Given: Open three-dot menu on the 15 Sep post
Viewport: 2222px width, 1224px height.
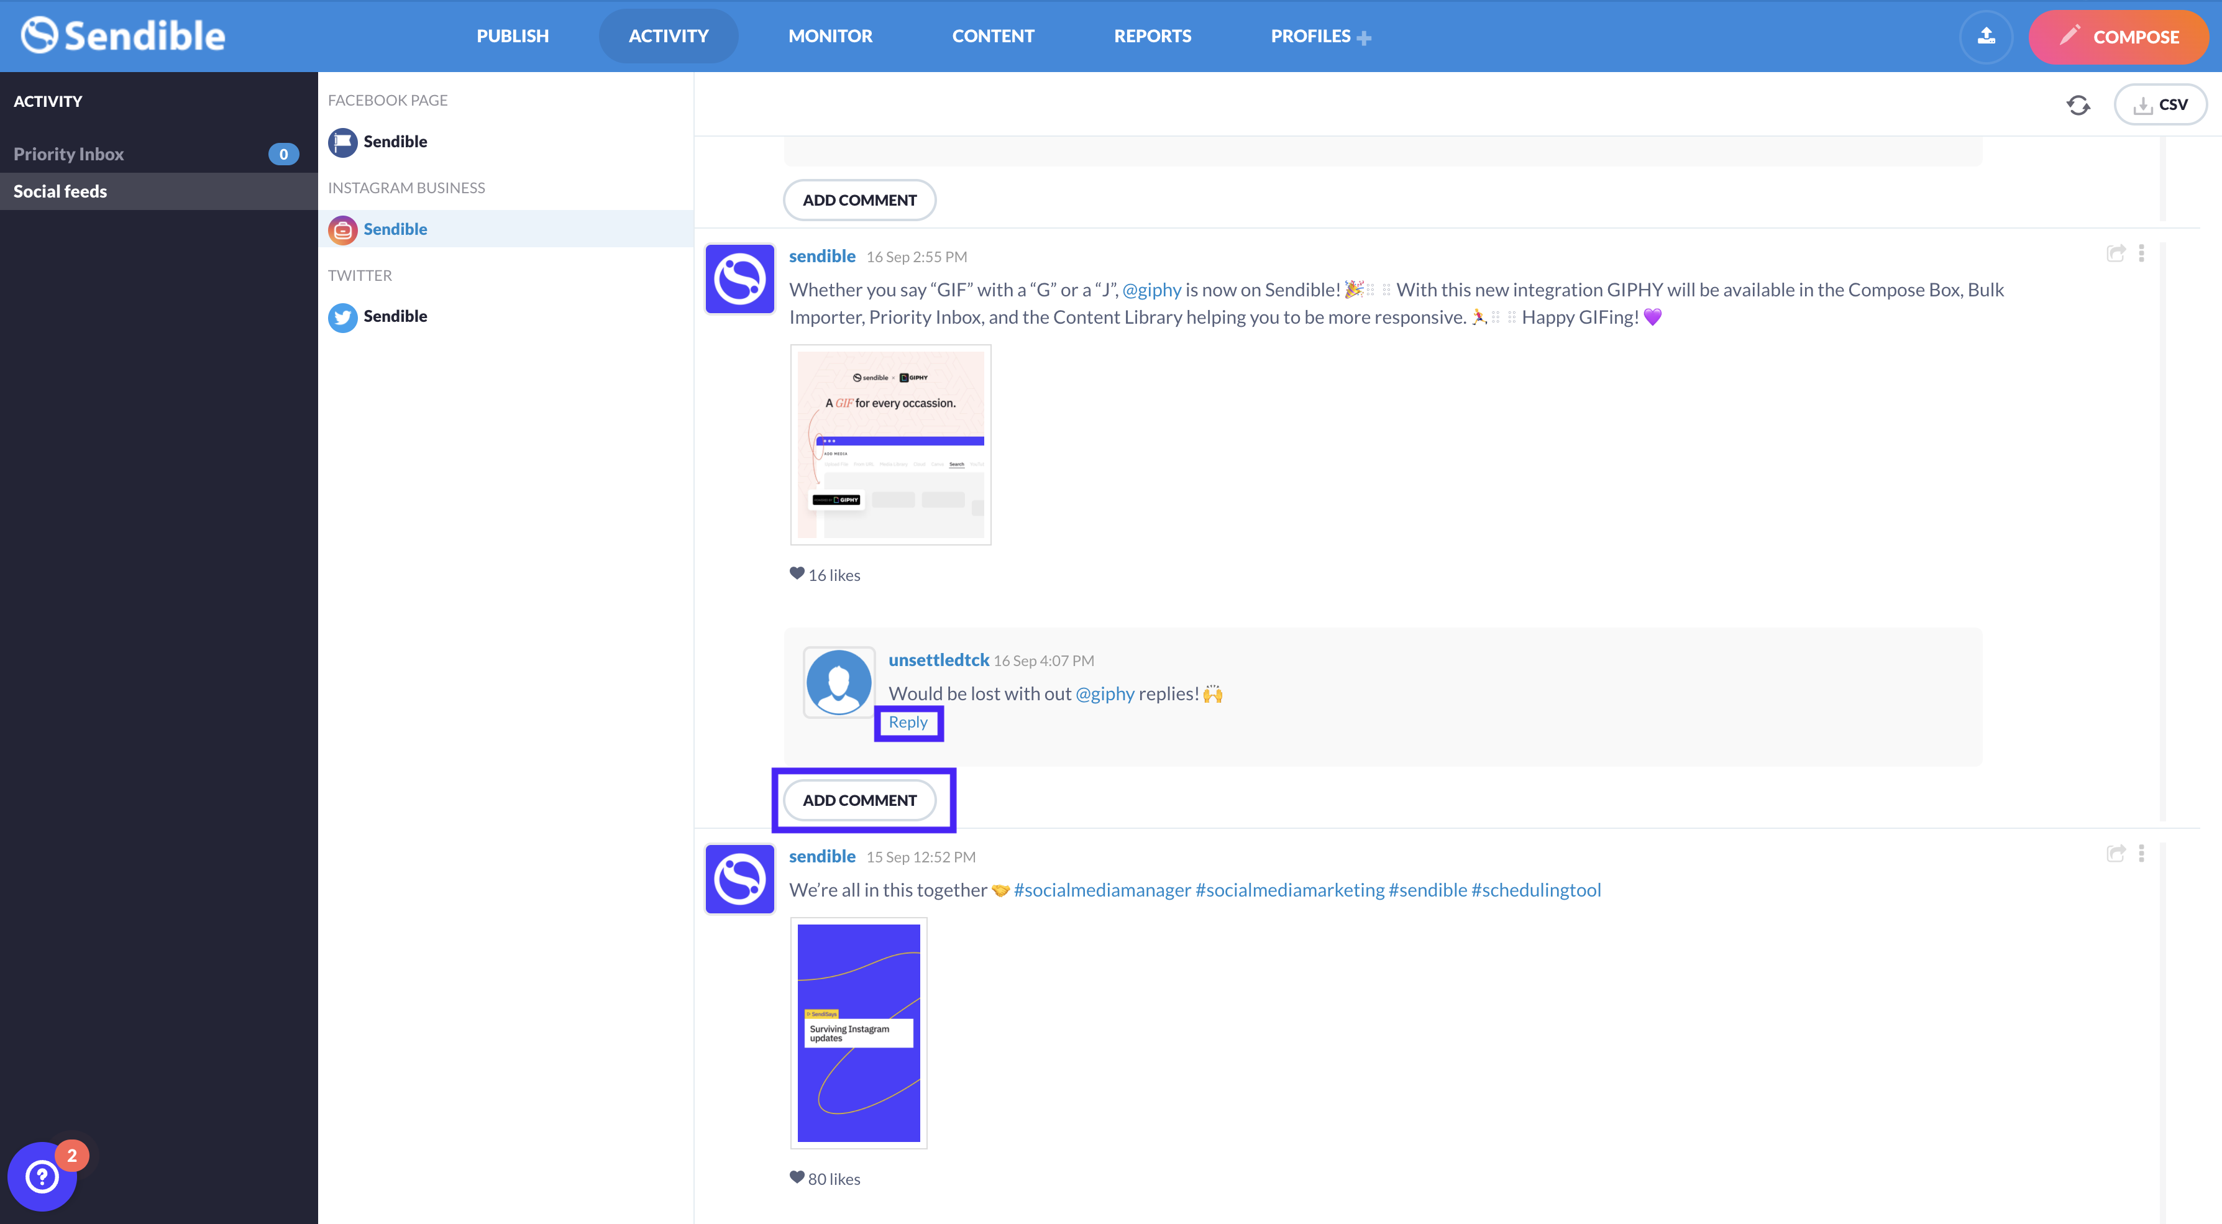Looking at the screenshot, I should (x=2141, y=853).
